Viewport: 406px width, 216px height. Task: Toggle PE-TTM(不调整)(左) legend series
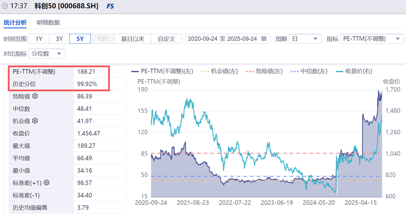(162, 71)
